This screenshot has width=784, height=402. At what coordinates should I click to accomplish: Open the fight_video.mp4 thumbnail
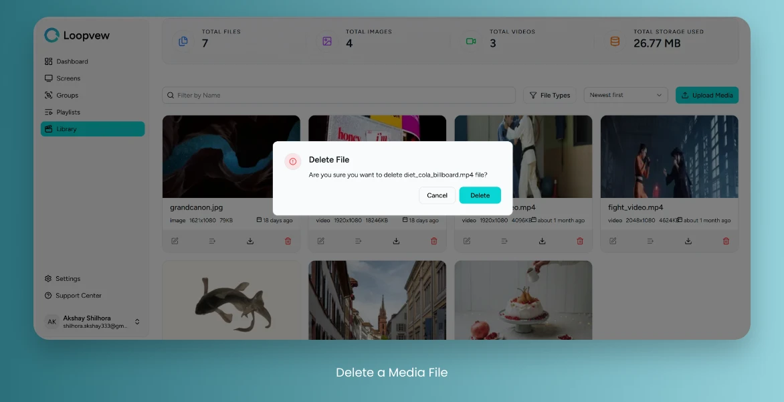[669, 157]
